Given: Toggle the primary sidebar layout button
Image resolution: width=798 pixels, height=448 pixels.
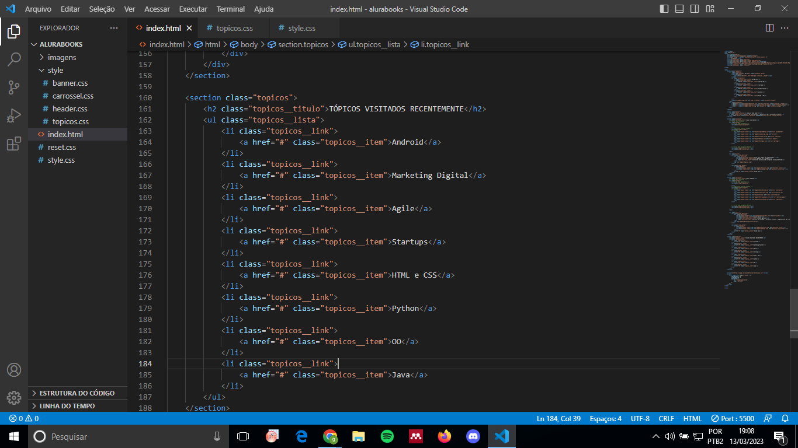Looking at the screenshot, I should [664, 9].
